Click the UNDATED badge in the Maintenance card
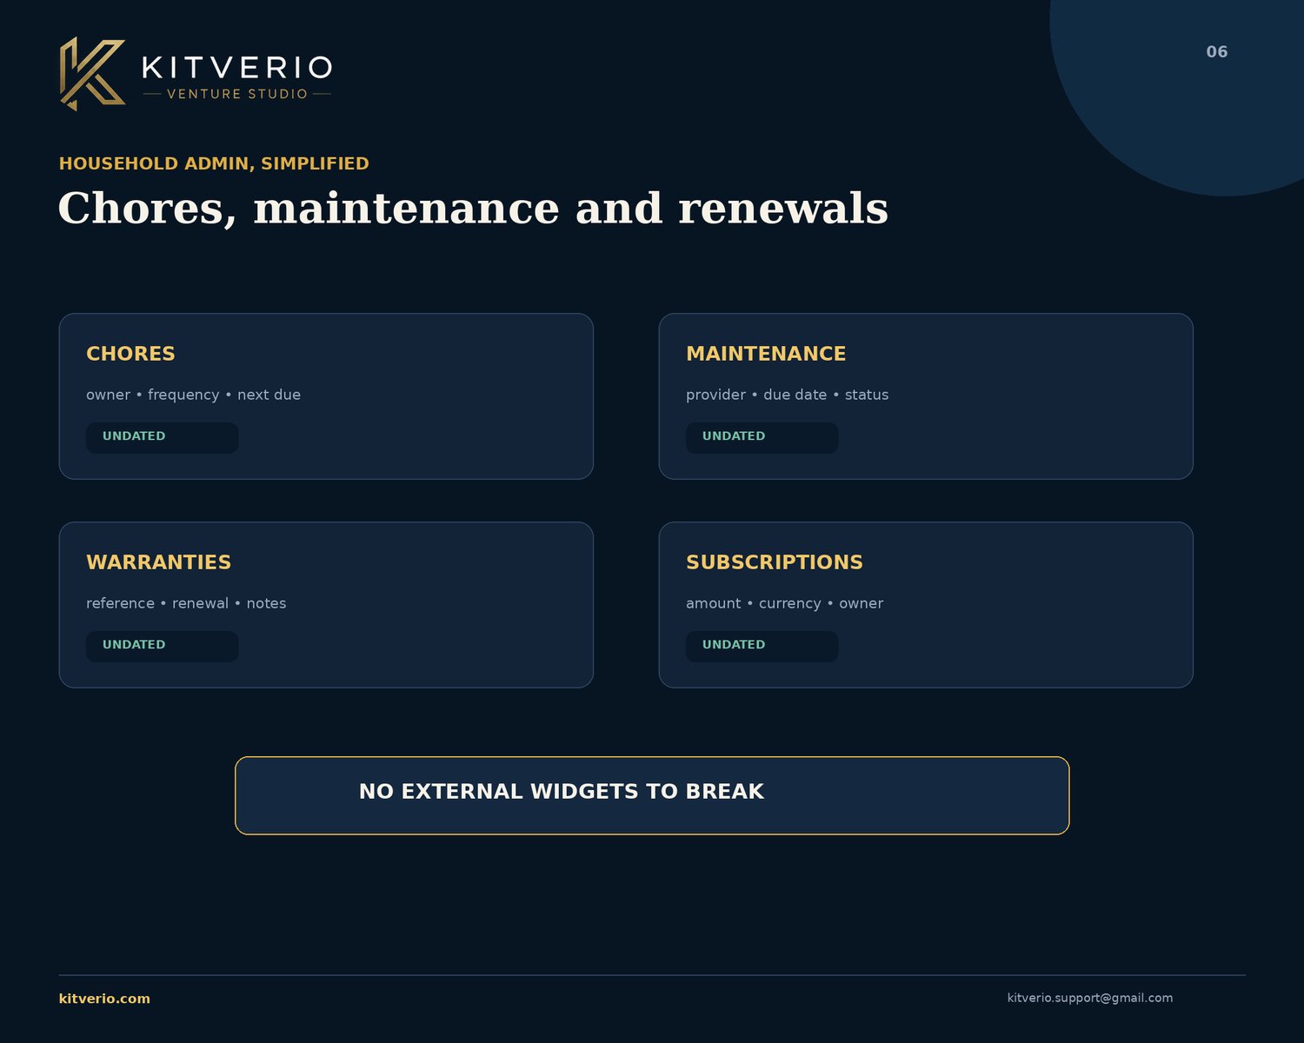 click(762, 437)
